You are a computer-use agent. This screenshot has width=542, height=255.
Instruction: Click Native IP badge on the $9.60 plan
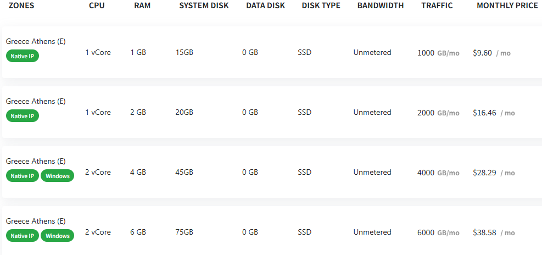pyautogui.click(x=23, y=56)
